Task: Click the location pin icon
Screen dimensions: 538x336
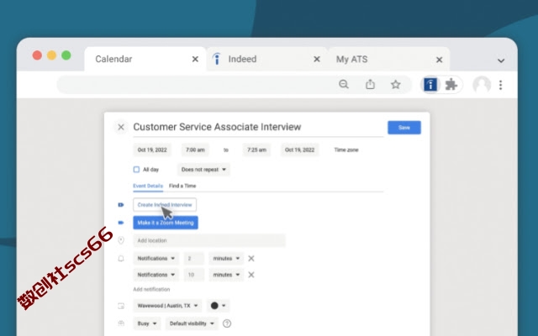Action: [x=121, y=240]
